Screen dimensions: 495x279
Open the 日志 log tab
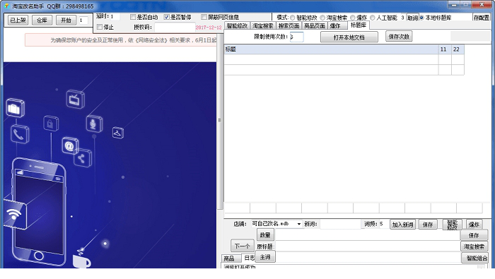[248, 258]
